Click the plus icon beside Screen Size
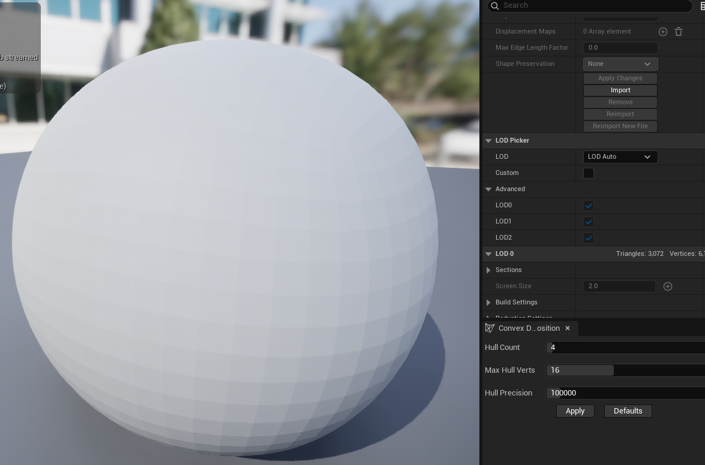This screenshot has width=705, height=465. pyautogui.click(x=668, y=286)
